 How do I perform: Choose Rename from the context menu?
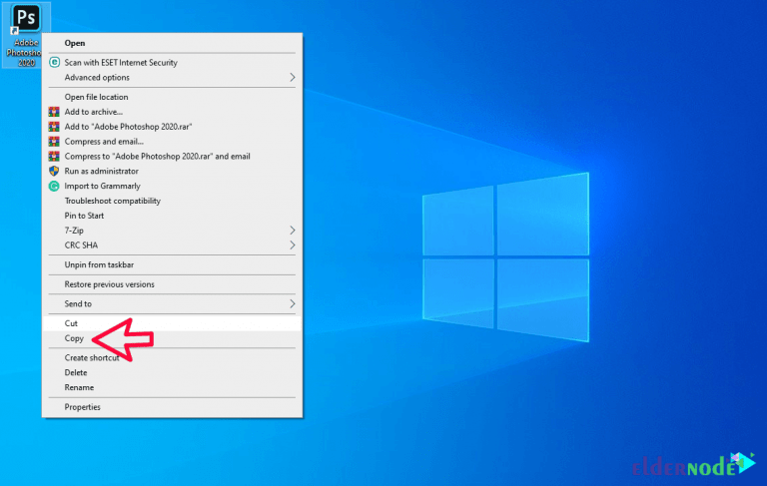click(x=172, y=387)
